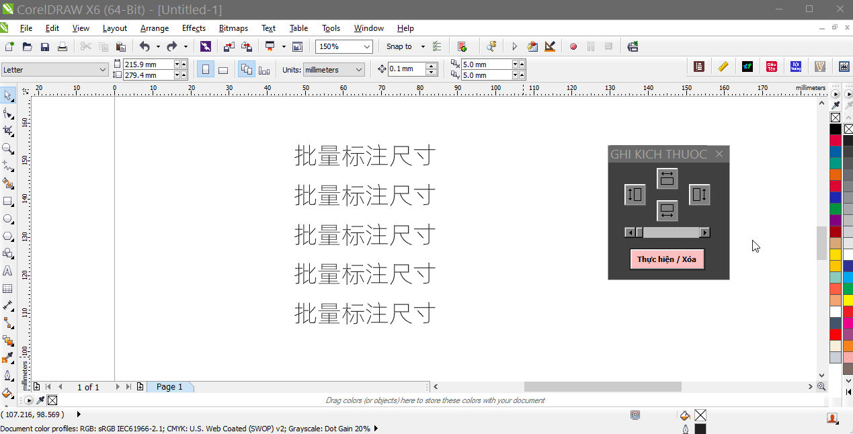Click the top dimension icon in GHI KICH THUOC
The height and width of the screenshot is (434, 853).
[667, 179]
